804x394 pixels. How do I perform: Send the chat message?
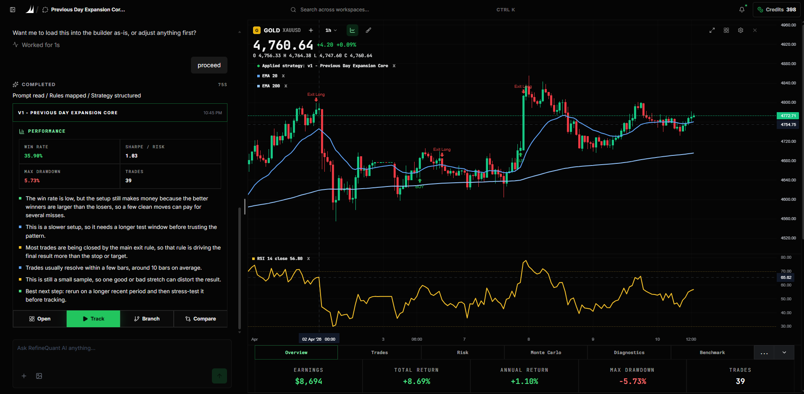[x=219, y=376]
